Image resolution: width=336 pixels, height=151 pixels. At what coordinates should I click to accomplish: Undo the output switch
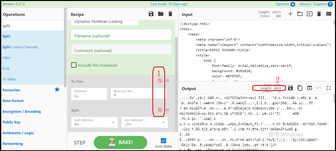[319, 88]
